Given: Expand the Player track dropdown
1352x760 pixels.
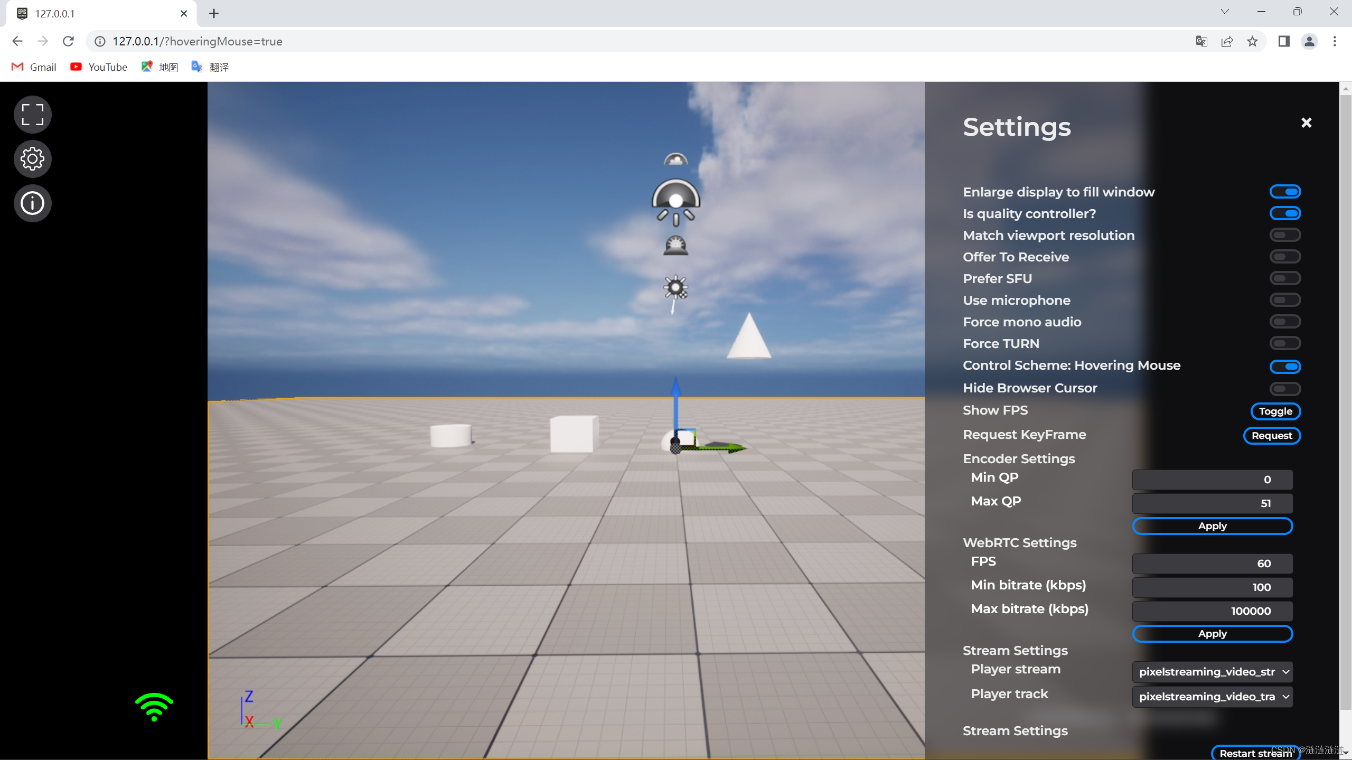Looking at the screenshot, I should coord(1212,696).
